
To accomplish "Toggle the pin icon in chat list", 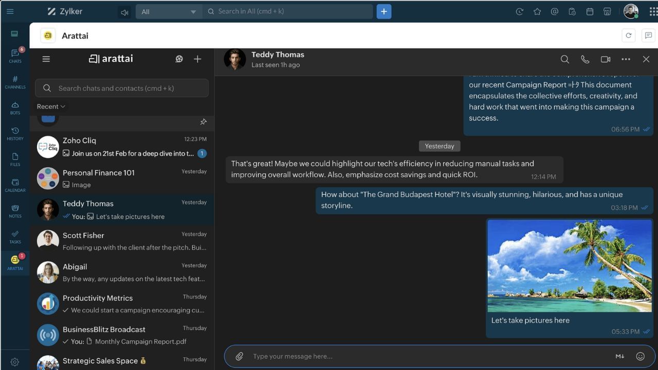I will [203, 122].
